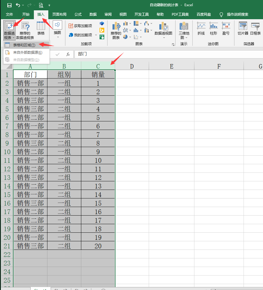Image resolution: width=263 pixels, height=290 pixels.
Task: Open the undo history dropdown arrow
Action: [x=23, y=5]
